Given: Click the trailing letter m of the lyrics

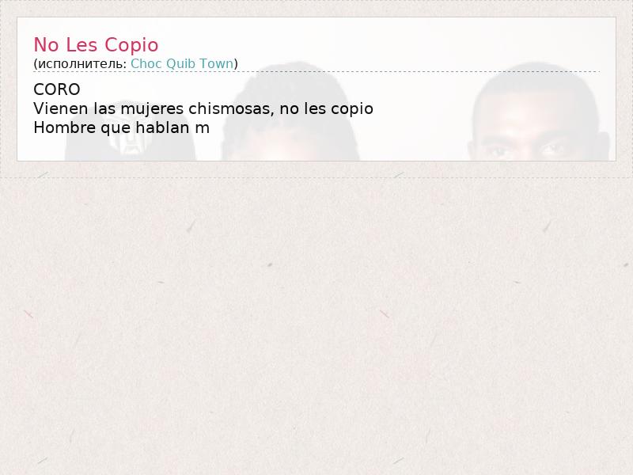Looking at the screenshot, I should [x=203, y=129].
